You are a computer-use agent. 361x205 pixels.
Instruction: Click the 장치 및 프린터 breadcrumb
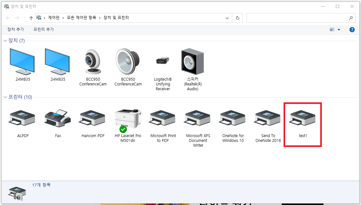coord(116,18)
